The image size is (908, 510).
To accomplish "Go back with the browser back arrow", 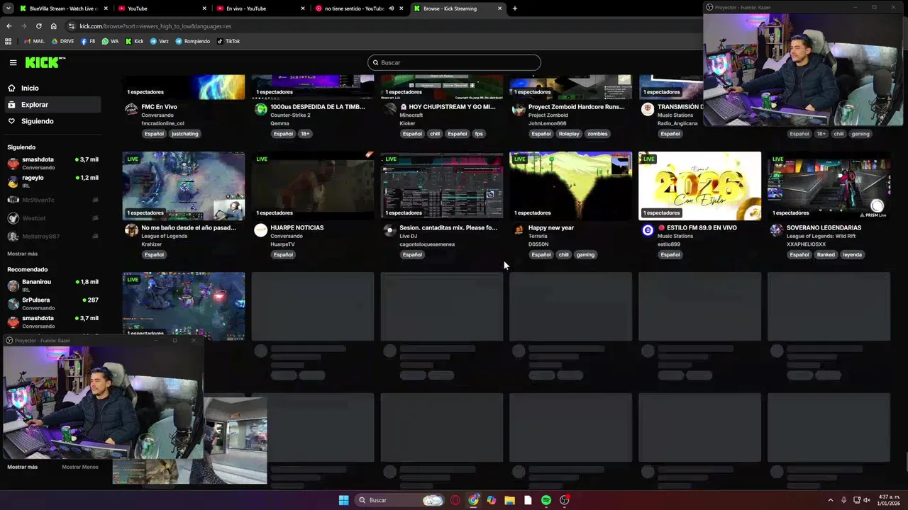I will [9, 26].
